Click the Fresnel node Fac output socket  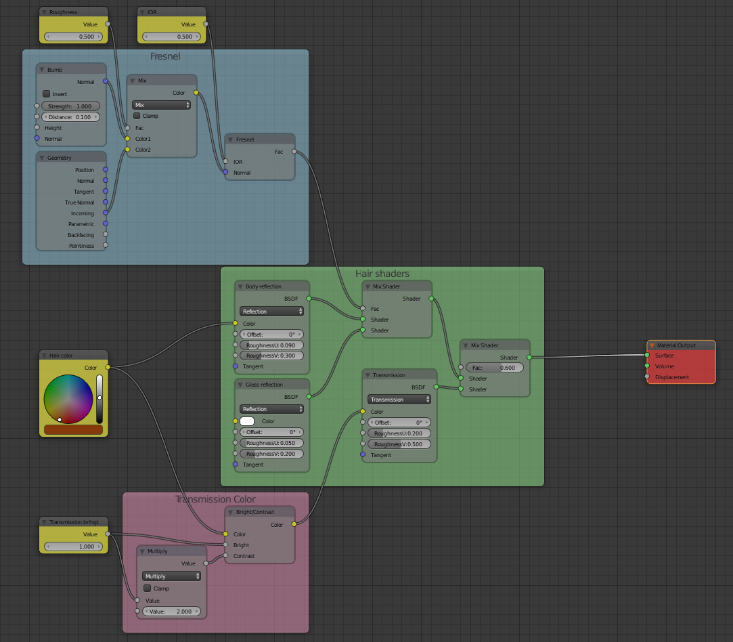click(x=294, y=152)
